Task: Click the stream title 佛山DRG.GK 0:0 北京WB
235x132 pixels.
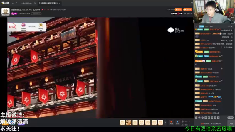Action: point(26,9)
